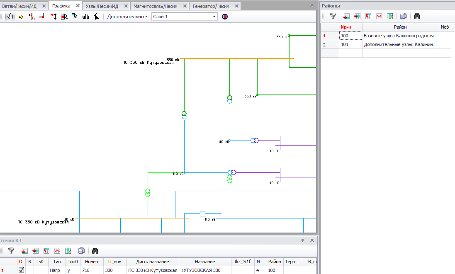Open the filter funnel in Районы panel
The image size is (455, 274).
[x=333, y=16]
